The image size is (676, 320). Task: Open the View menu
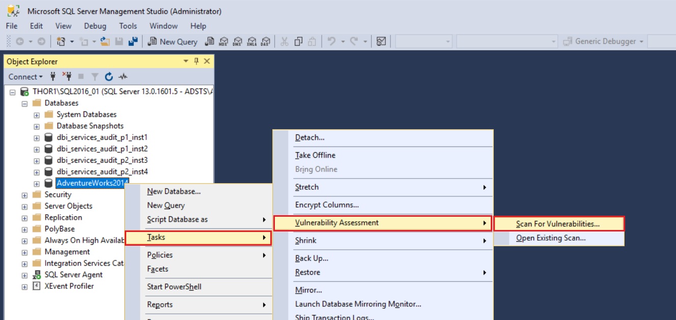[63, 26]
